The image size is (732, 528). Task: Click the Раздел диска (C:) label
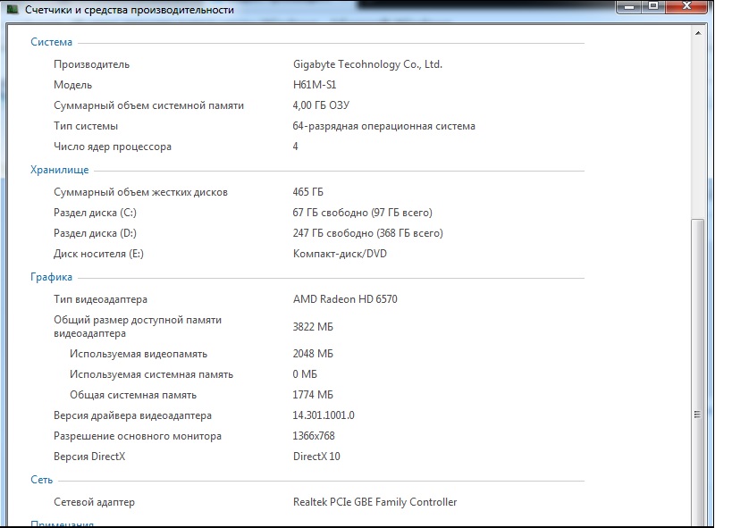click(x=95, y=213)
